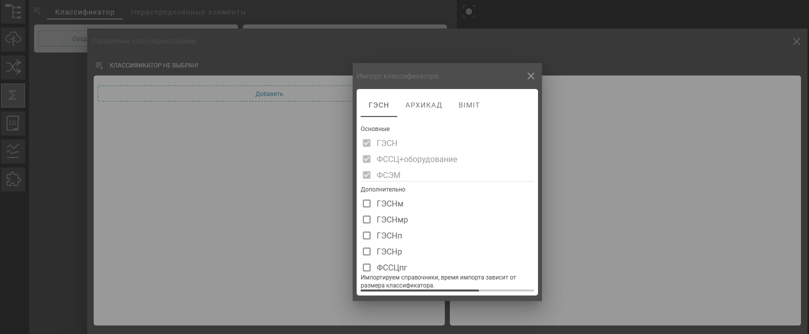Viewport: 809px width, 334px height.
Task: Click the import progress bar
Action: click(x=447, y=290)
